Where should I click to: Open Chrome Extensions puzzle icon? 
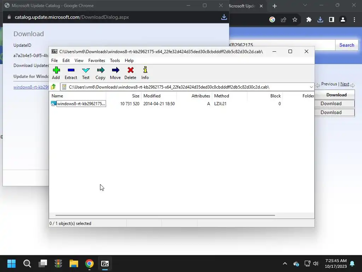[309, 20]
